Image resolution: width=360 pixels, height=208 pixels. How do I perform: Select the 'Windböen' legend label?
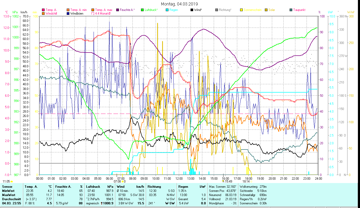(x=77, y=14)
